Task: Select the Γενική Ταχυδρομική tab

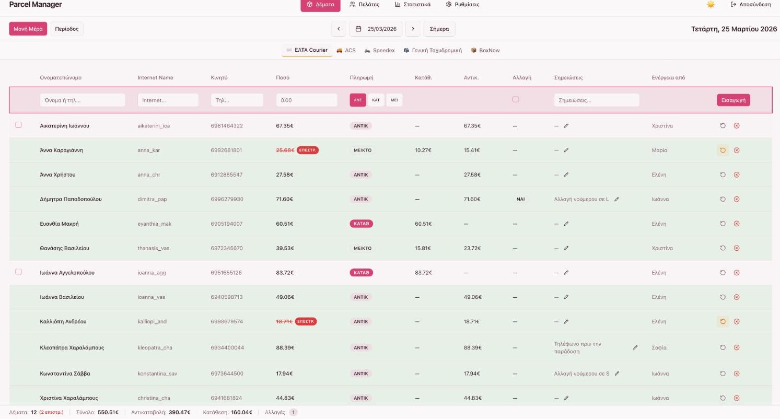Action: click(x=433, y=50)
